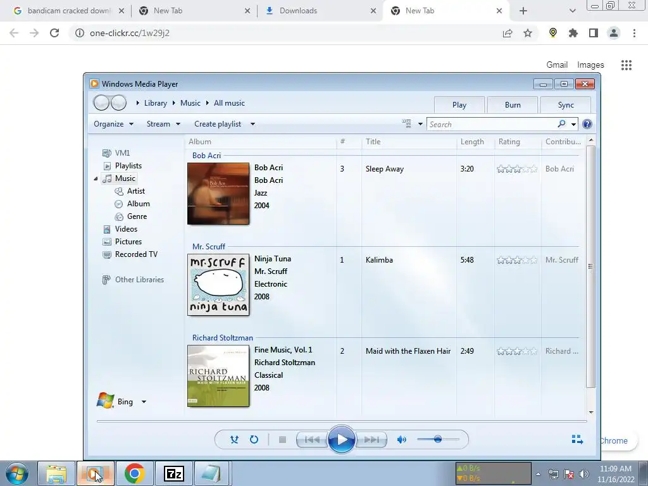This screenshot has width=648, height=486.
Task: Select Maid with the Flaxen Hair track
Action: 408,351
